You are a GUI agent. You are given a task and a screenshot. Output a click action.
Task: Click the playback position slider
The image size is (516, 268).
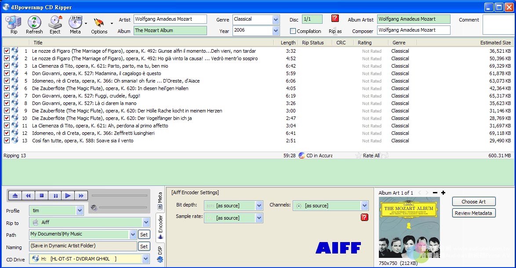[120, 196]
